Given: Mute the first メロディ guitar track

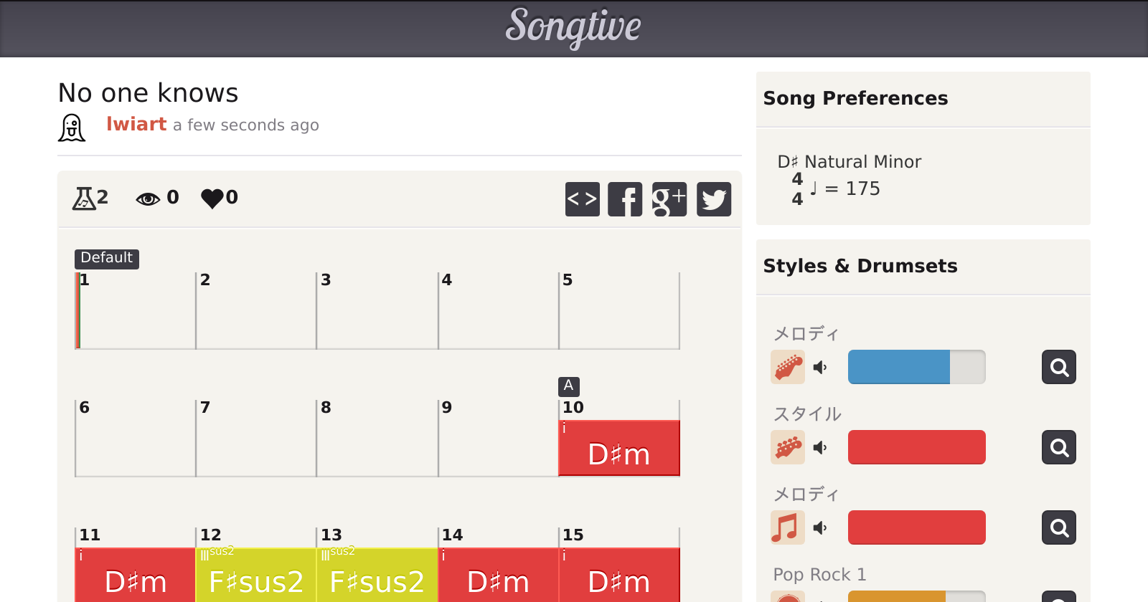Looking at the screenshot, I should point(820,368).
